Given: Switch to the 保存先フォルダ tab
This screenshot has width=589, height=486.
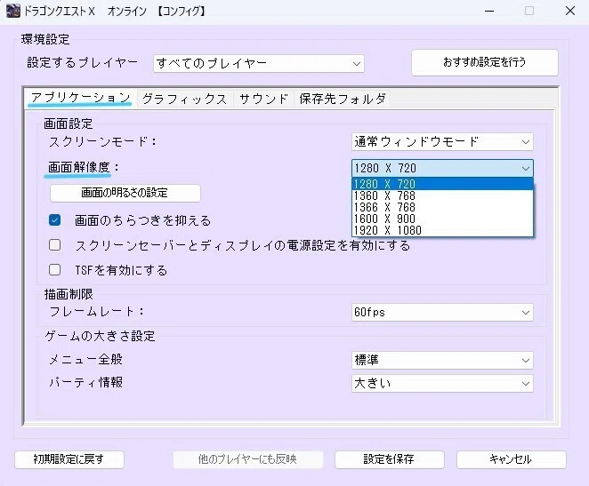Looking at the screenshot, I should [x=343, y=99].
